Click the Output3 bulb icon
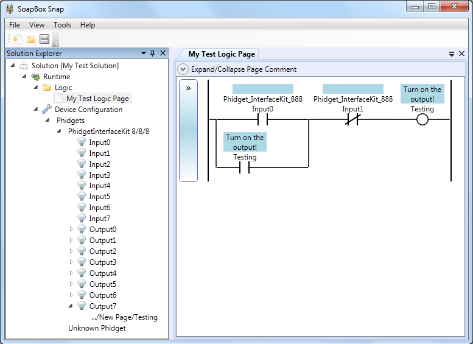473x344 pixels. (82, 262)
